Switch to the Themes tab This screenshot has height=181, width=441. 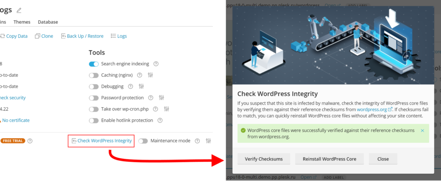(x=22, y=22)
